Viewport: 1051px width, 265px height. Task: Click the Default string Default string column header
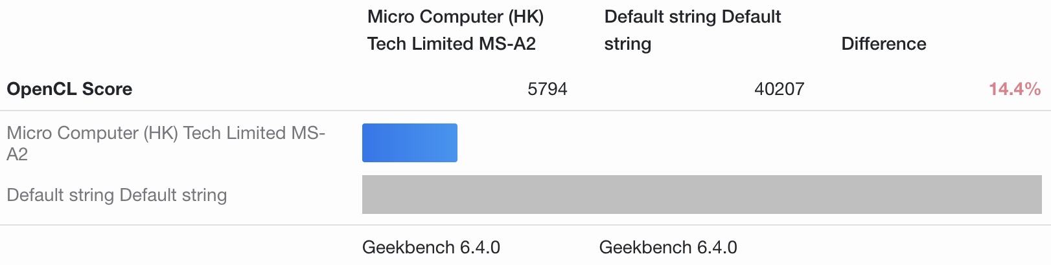click(x=692, y=30)
